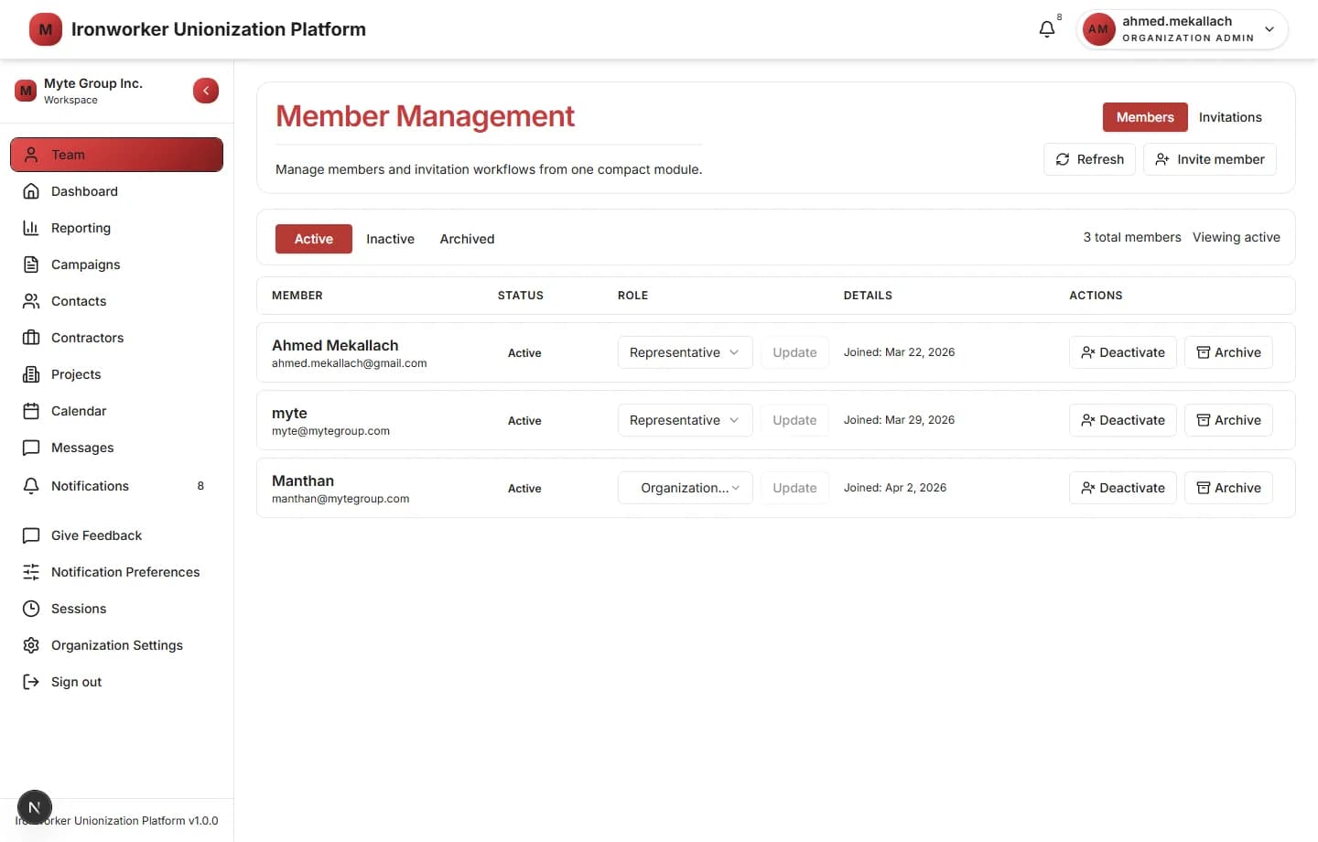The width and height of the screenshot is (1318, 842).
Task: Deactivate Ahmed Mekallach
Action: pos(1123,352)
